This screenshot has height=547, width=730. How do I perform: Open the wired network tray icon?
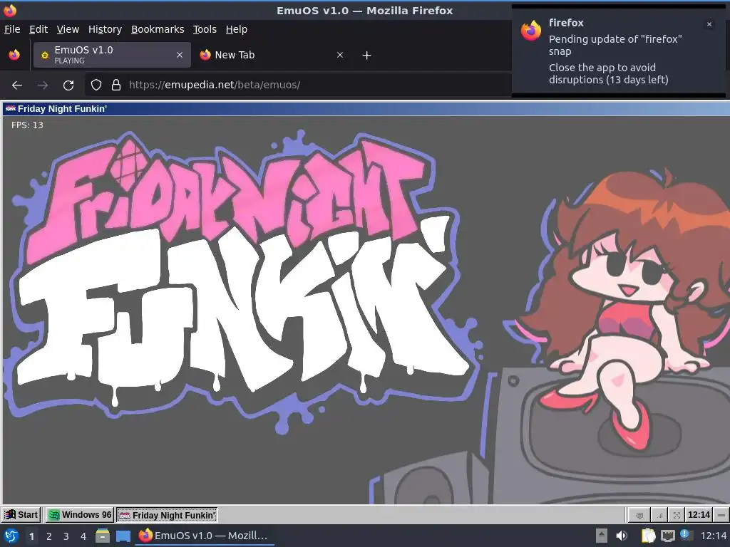tap(667, 536)
